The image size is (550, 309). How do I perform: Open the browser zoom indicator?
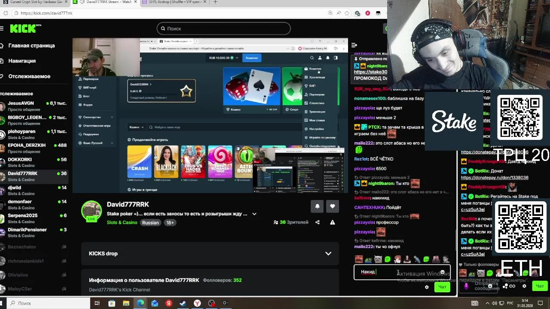coord(330,13)
